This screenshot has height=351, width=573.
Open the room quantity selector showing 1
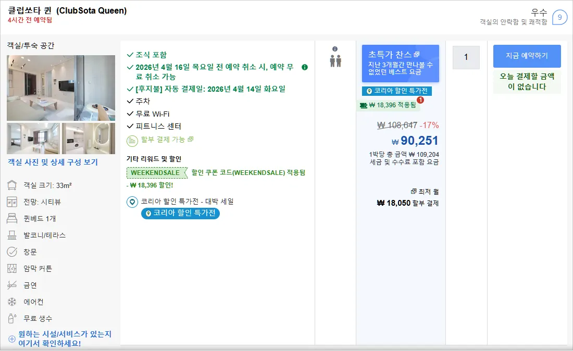466,57
